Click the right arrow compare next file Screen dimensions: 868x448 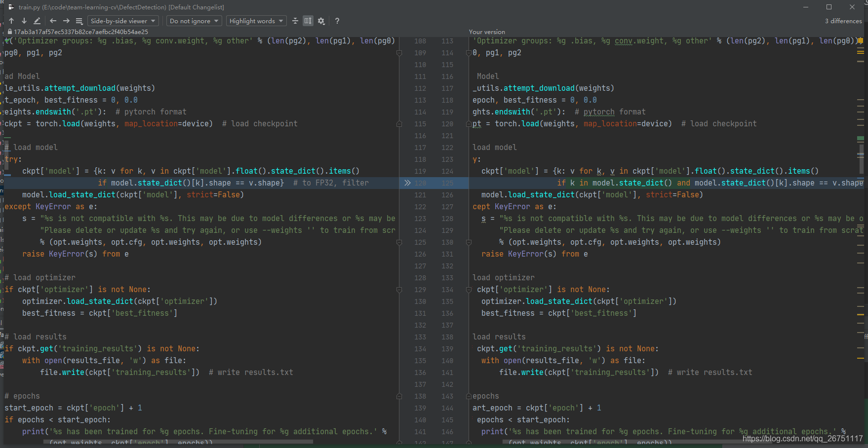click(x=66, y=21)
